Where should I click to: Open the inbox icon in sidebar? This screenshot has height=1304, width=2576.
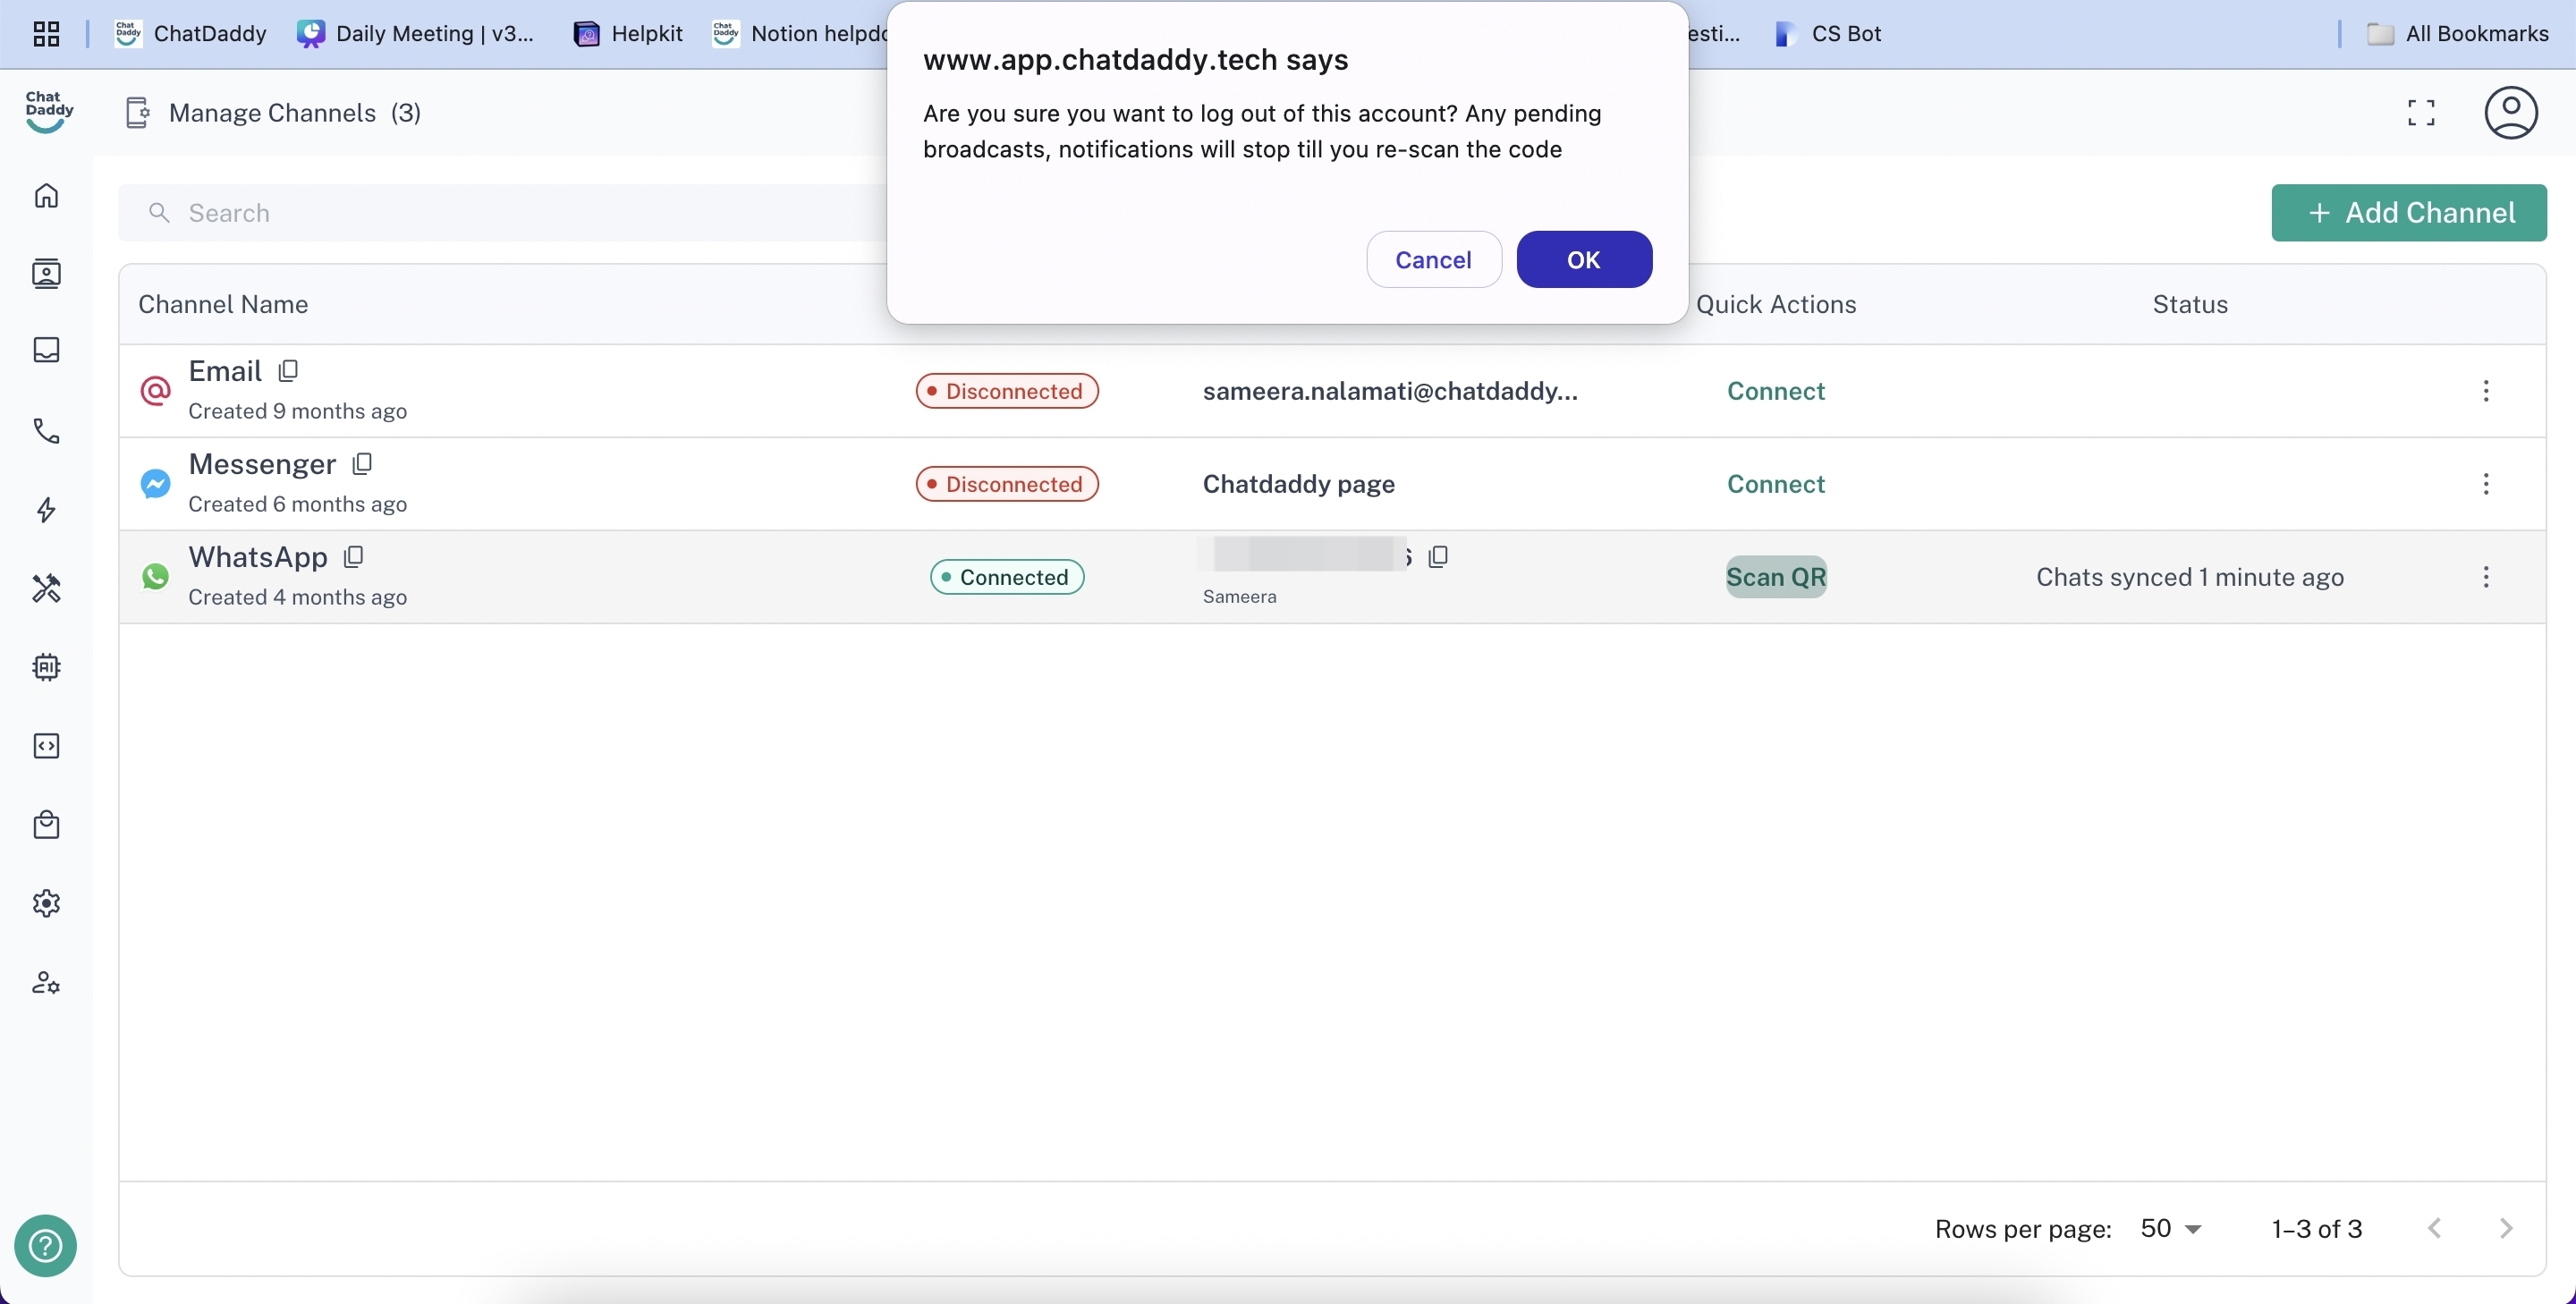tap(46, 350)
